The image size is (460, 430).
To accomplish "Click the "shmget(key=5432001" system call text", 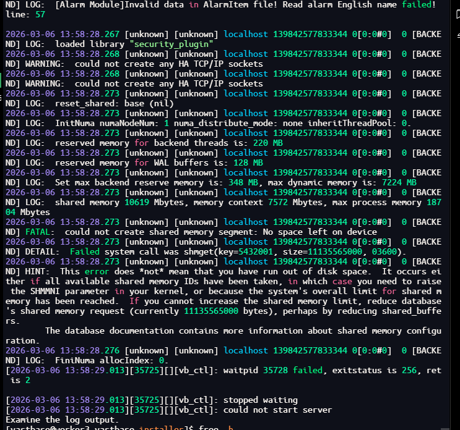I will coord(228,251).
